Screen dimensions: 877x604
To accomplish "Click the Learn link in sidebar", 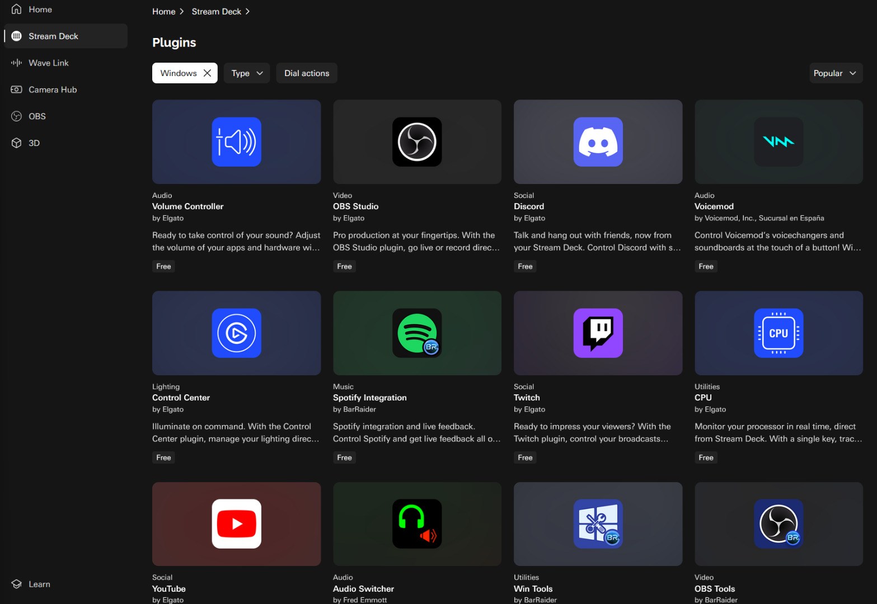I will pyautogui.click(x=39, y=584).
